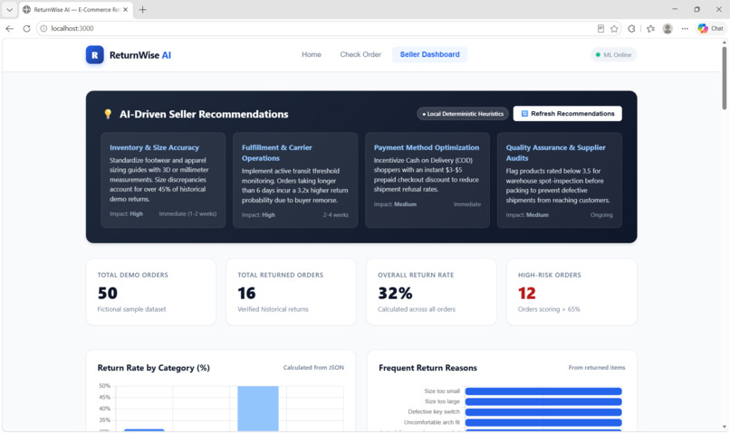Open the Inventory & Size Accuracy card
730x433 pixels.
pyautogui.click(x=163, y=180)
